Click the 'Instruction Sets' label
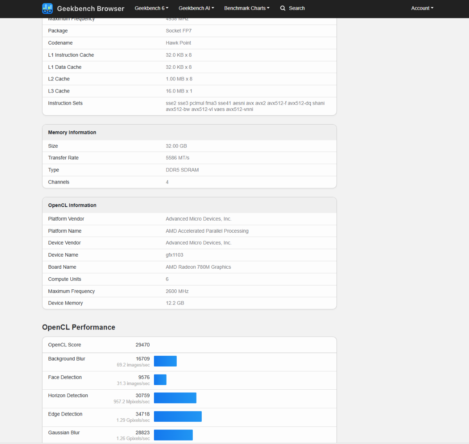The height and width of the screenshot is (444, 469). pyautogui.click(x=65, y=103)
